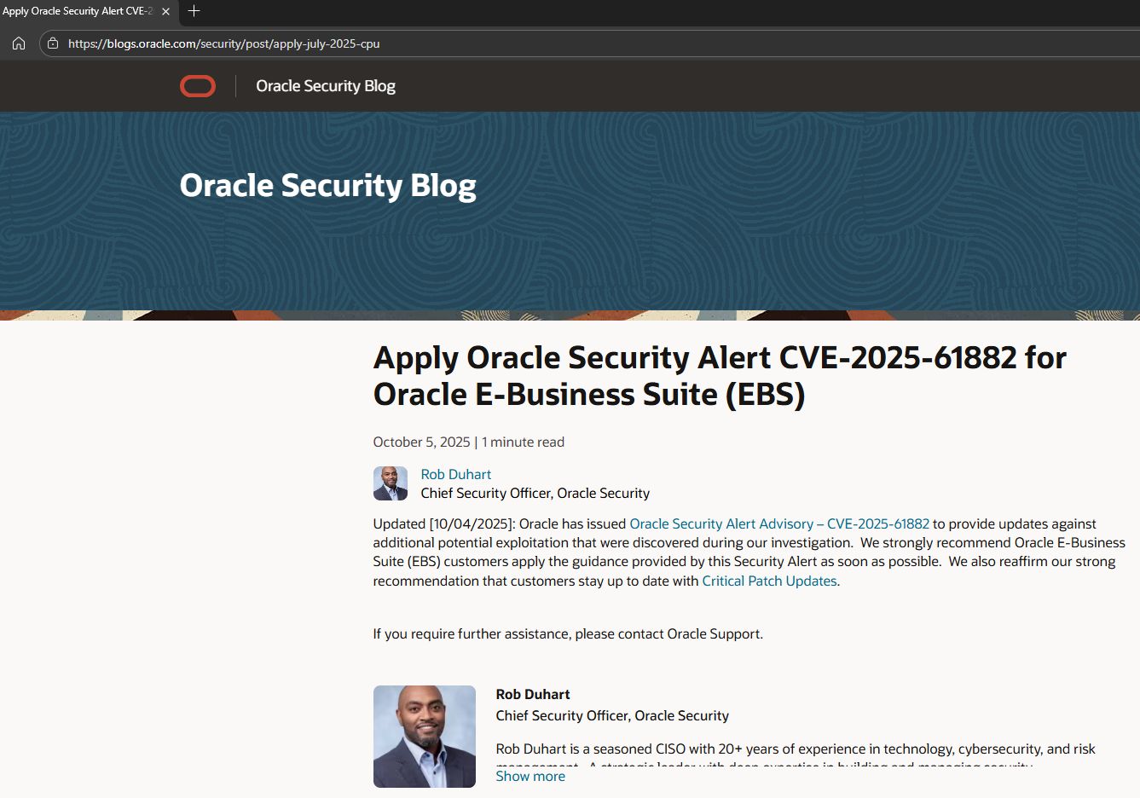
Task: Follow the Critical Patch Updates link
Action: [769, 581]
